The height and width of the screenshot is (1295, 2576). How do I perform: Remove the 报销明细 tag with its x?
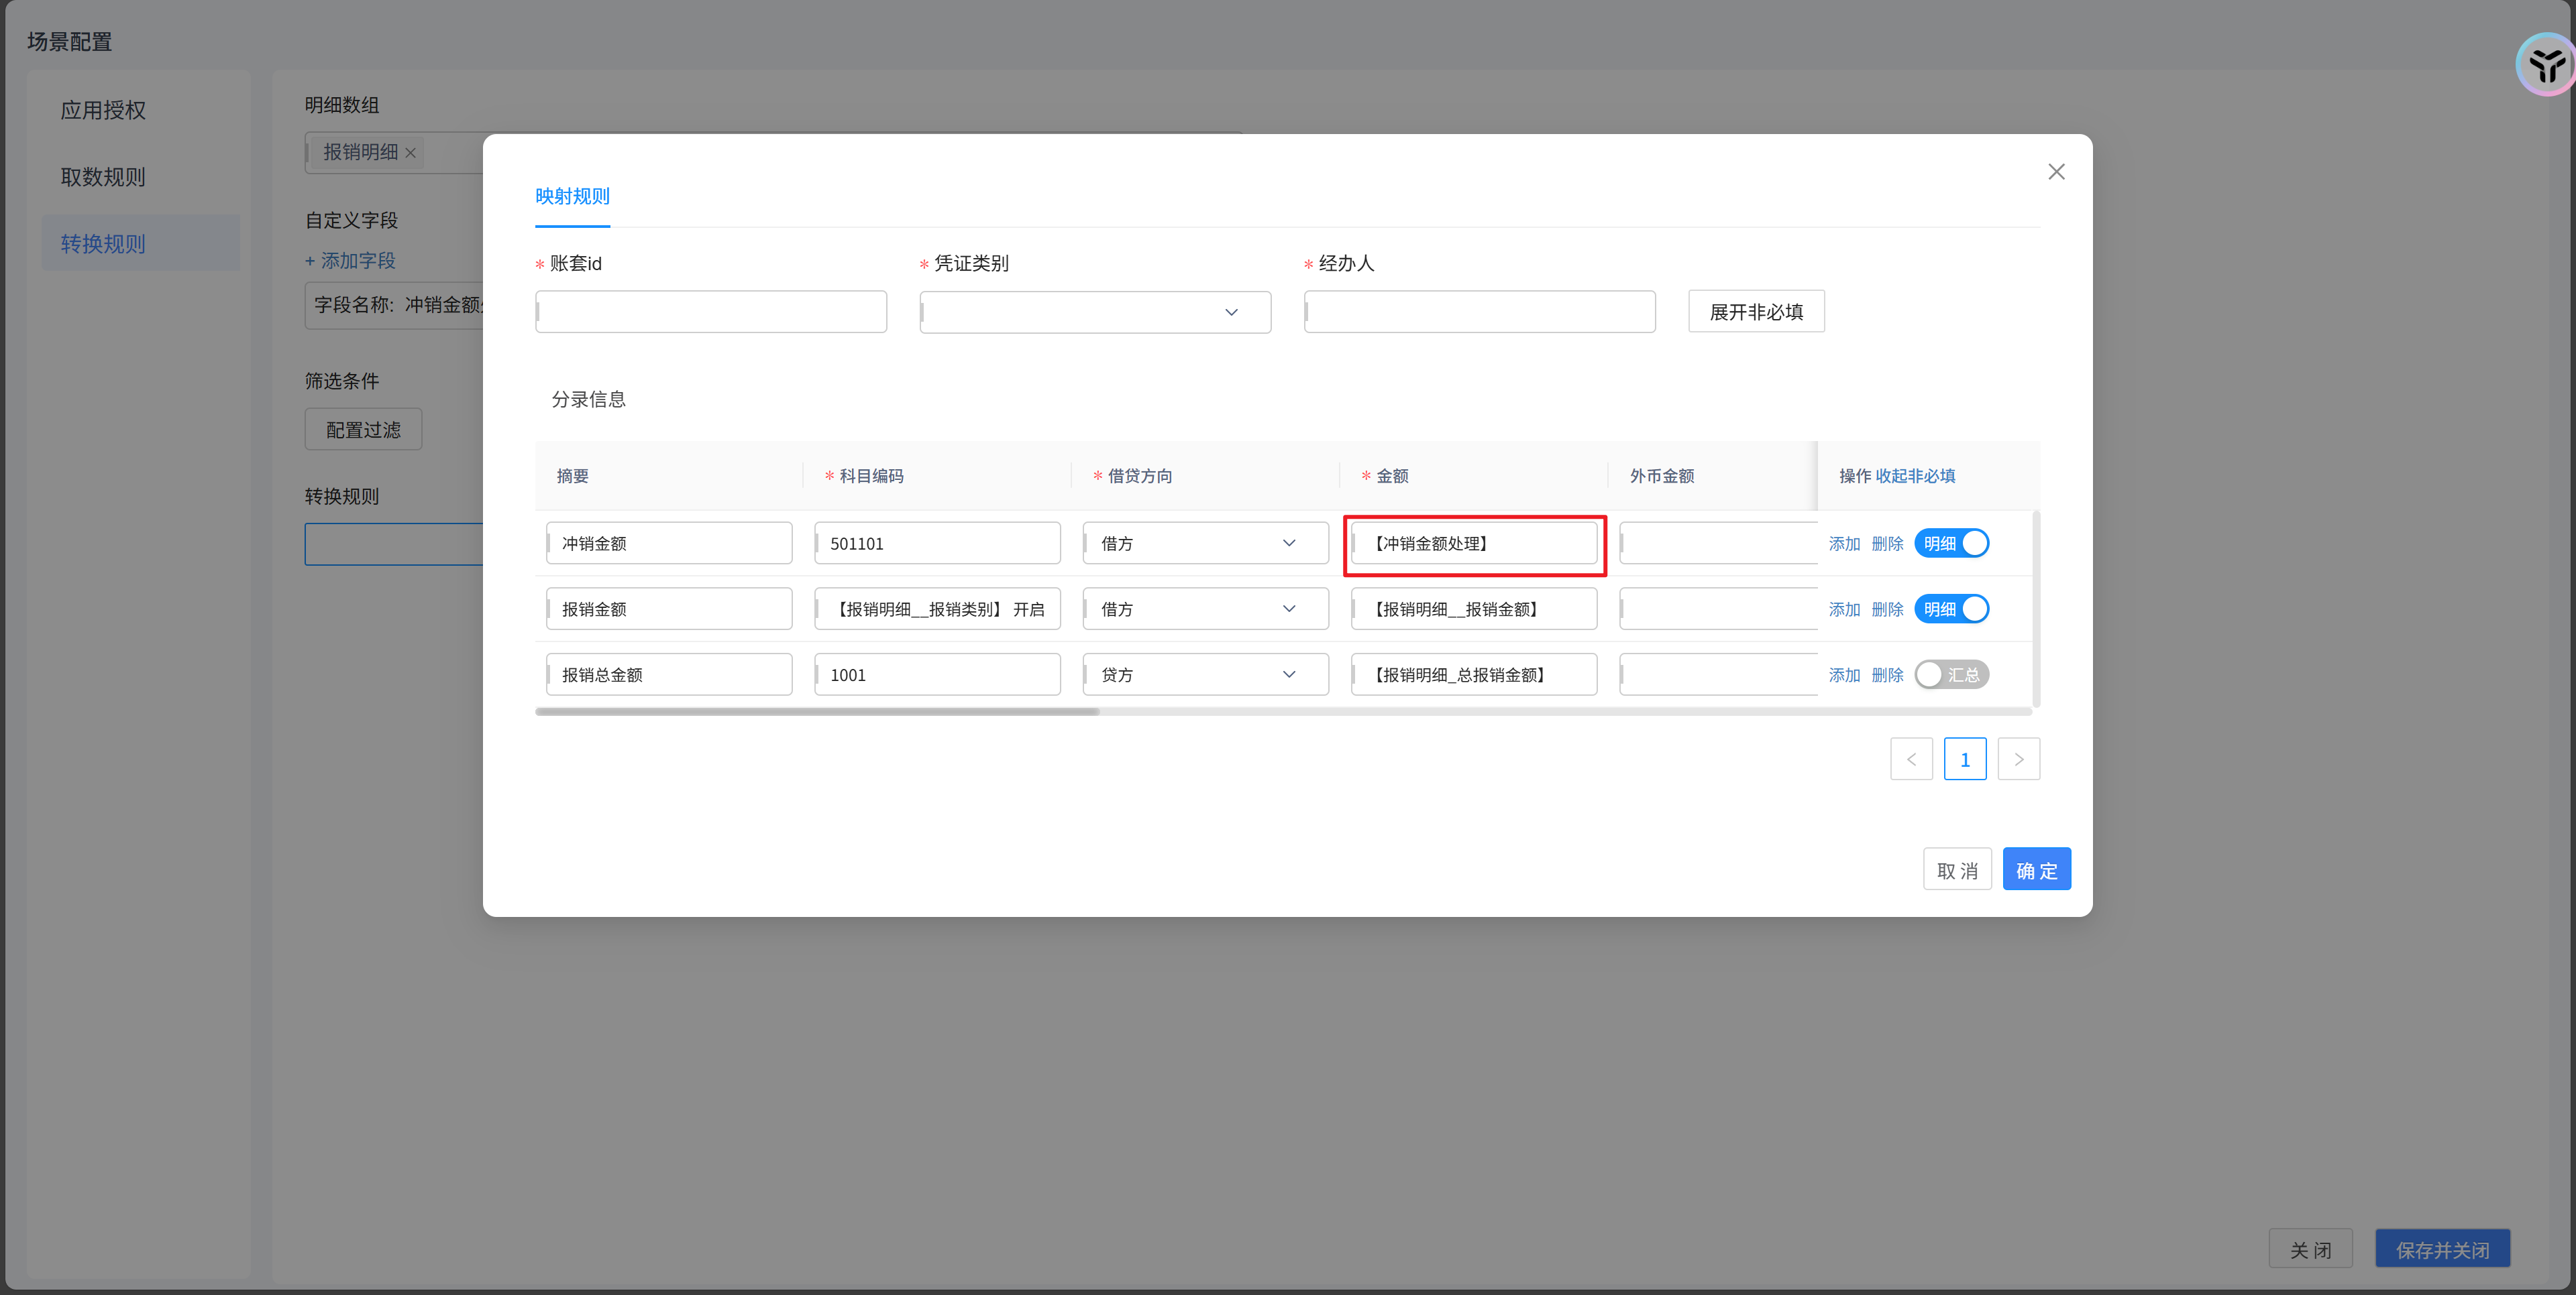[x=410, y=153]
